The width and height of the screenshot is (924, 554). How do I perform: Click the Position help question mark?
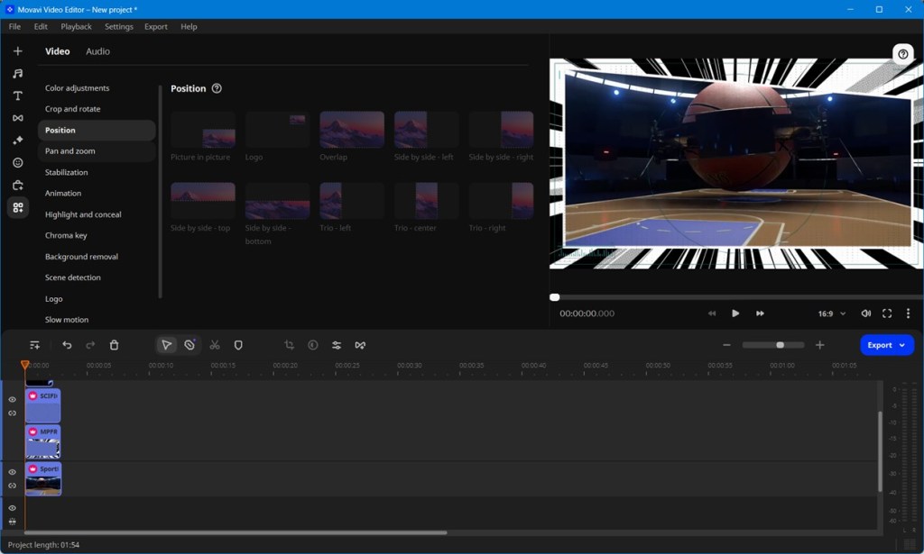217,88
